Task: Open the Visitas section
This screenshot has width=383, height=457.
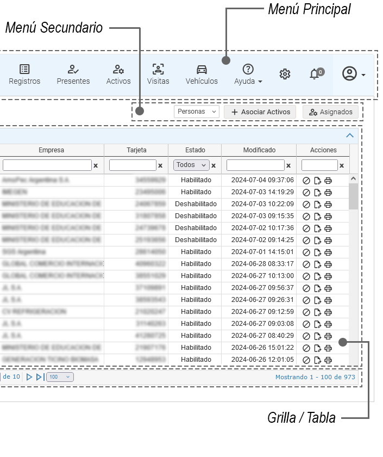Action: click(x=158, y=75)
